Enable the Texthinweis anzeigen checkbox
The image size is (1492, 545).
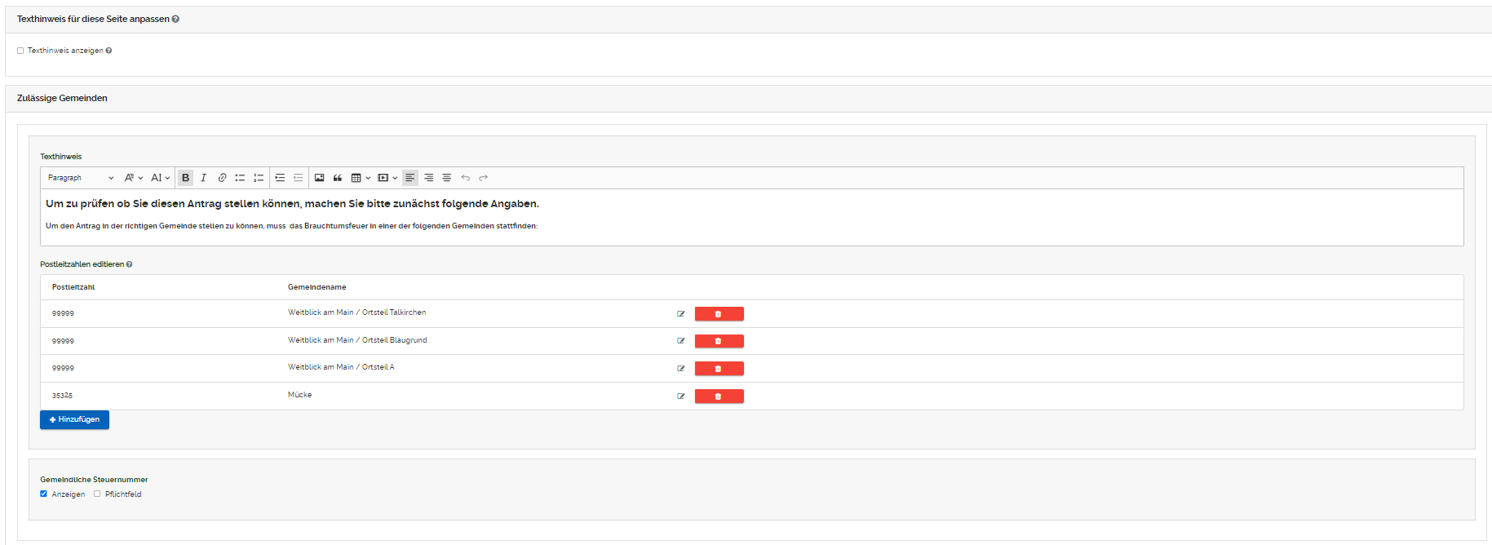point(20,51)
